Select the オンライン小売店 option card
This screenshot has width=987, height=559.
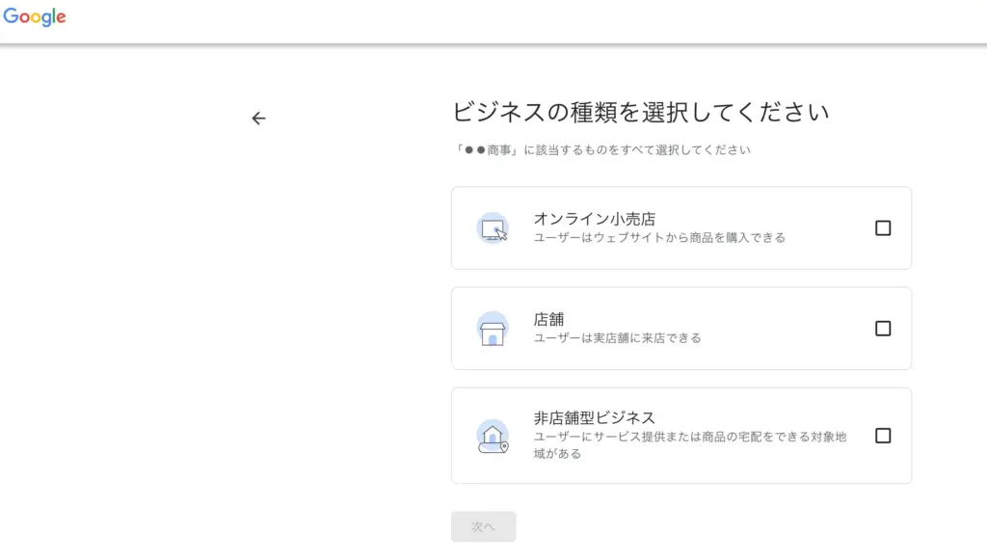(x=680, y=227)
